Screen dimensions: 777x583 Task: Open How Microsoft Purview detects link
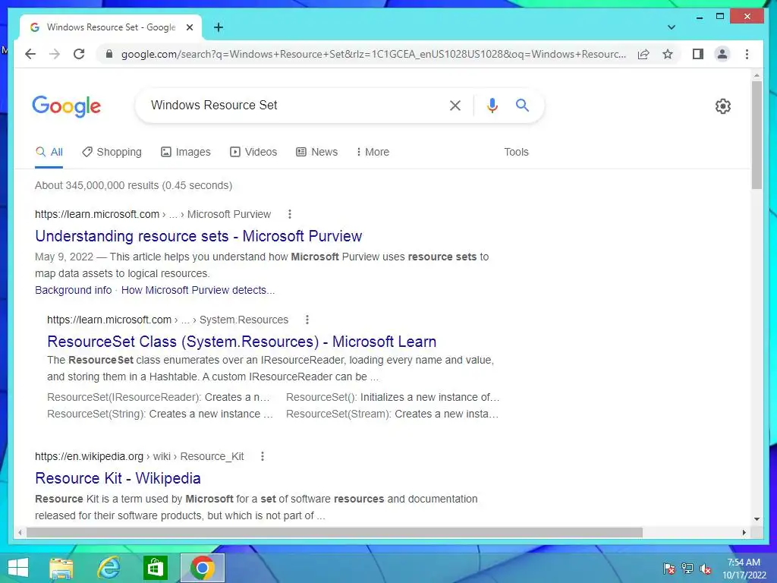pos(198,290)
